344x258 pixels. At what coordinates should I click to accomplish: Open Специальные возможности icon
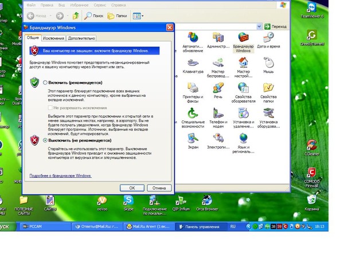[x=193, y=118]
